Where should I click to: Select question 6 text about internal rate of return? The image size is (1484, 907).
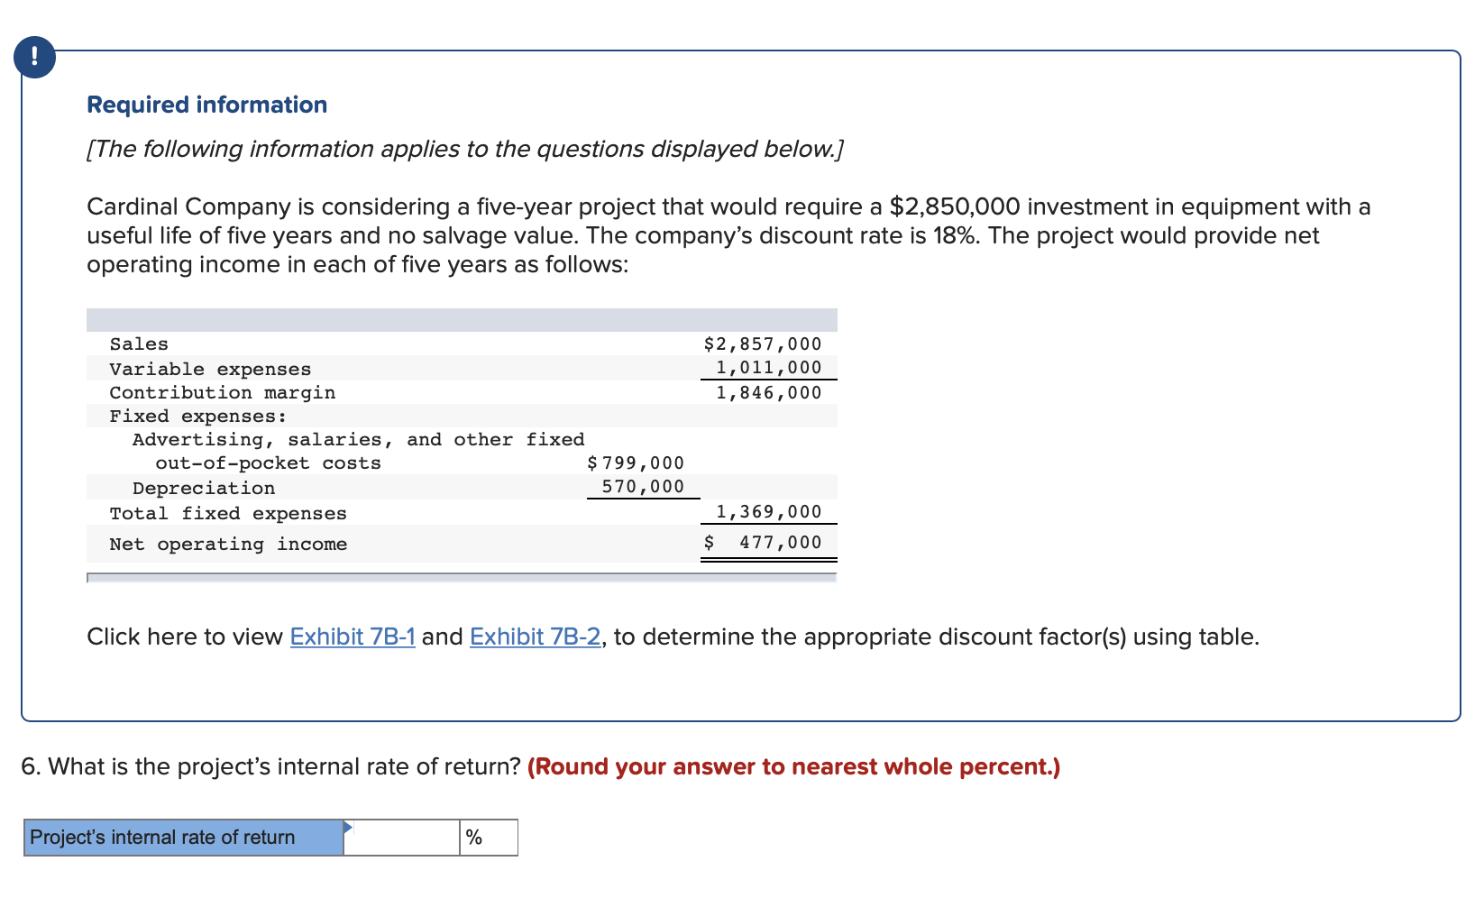(x=270, y=766)
